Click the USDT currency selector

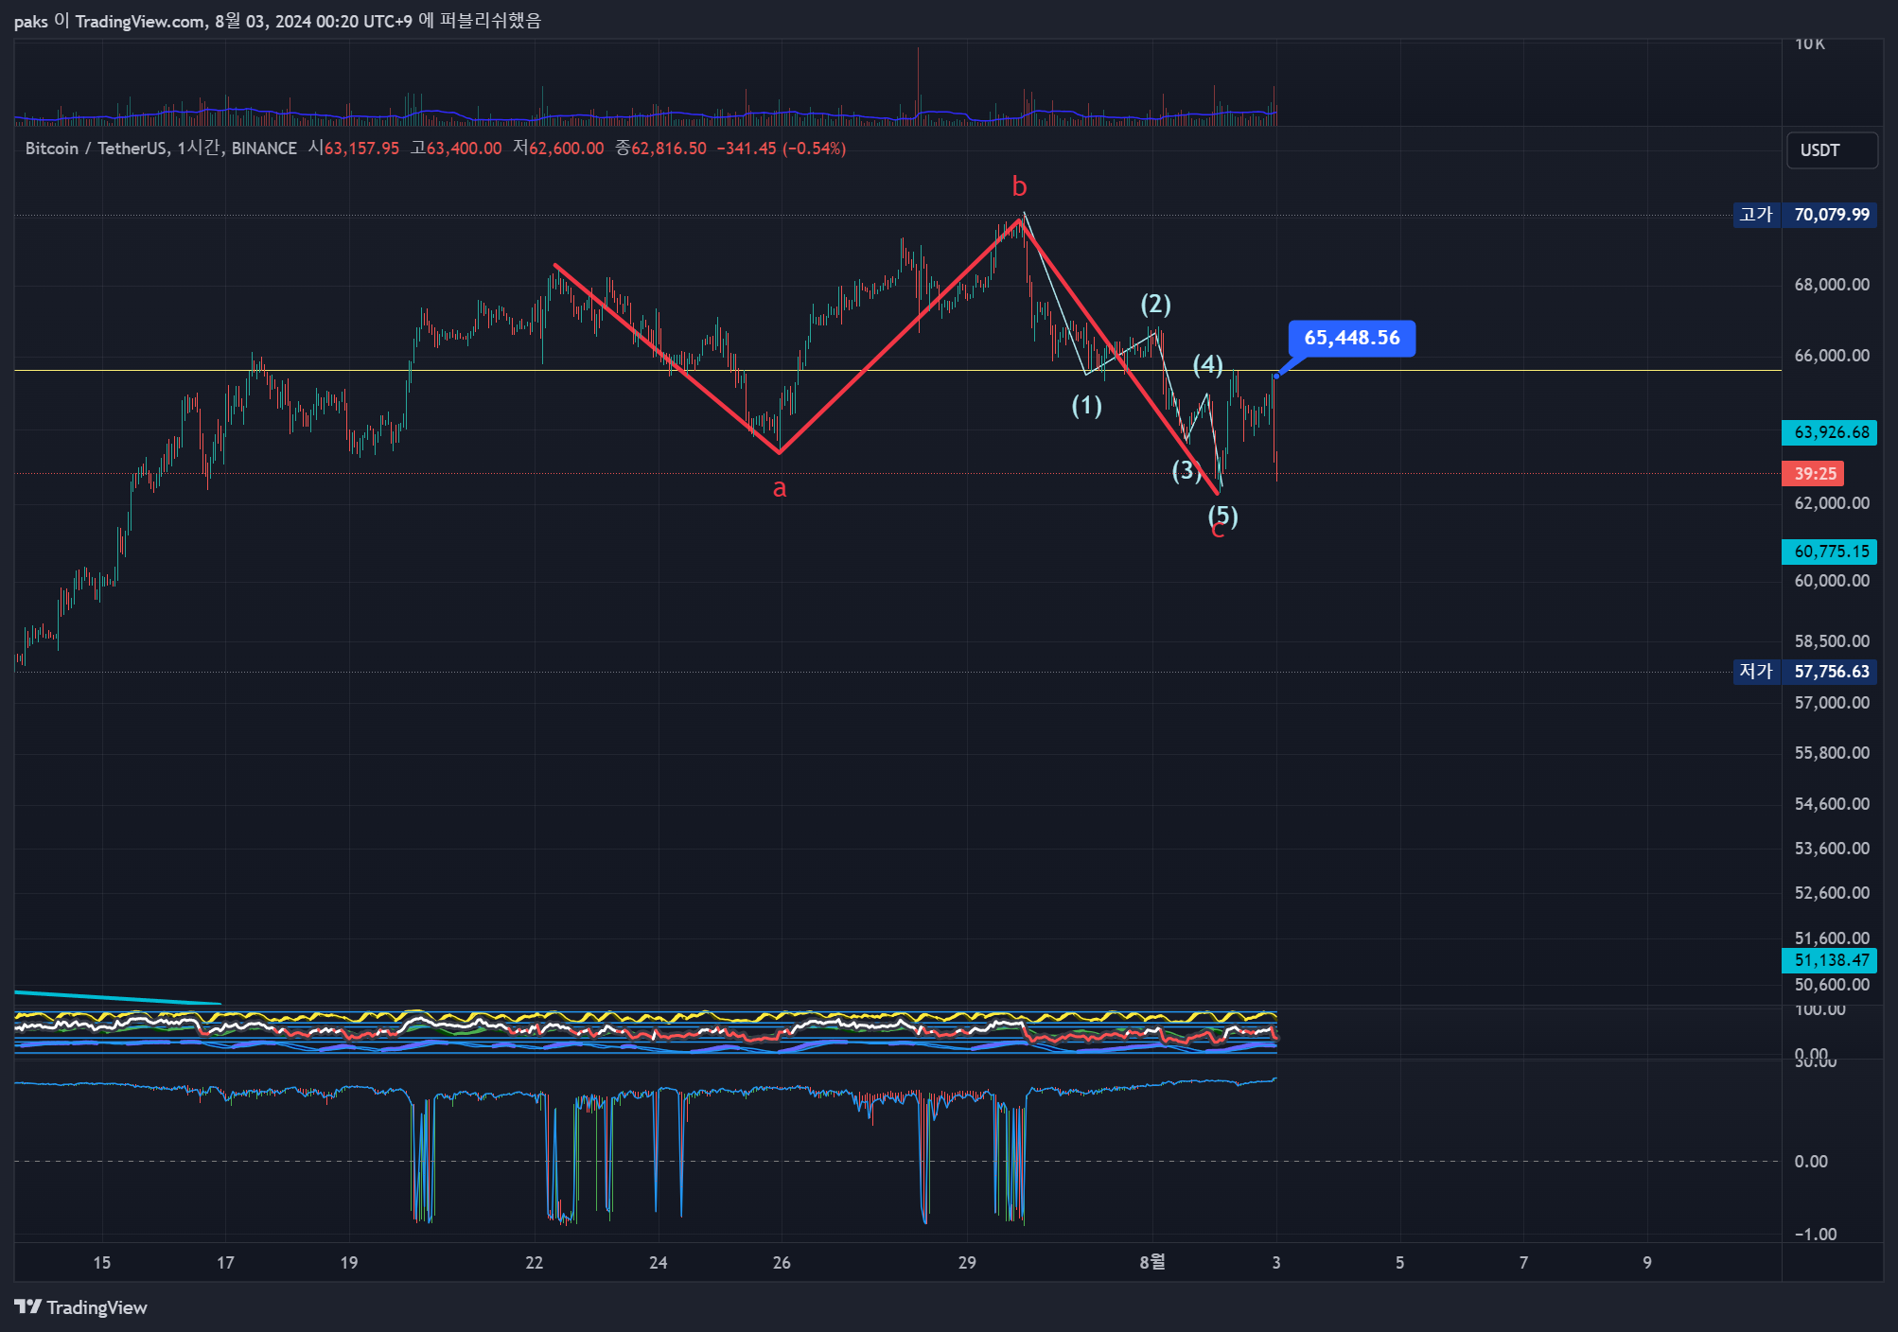pyautogui.click(x=1832, y=150)
